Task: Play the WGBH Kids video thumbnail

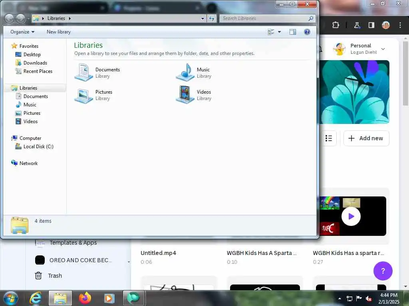Action: 351,216
